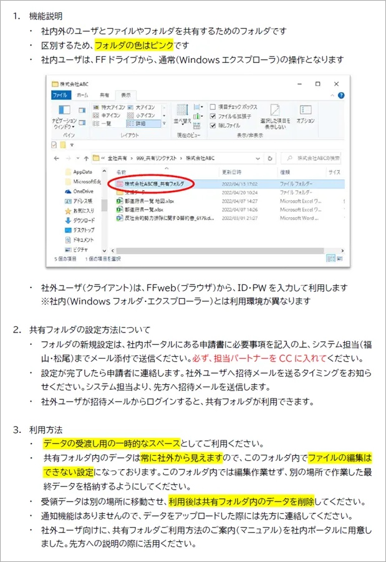Toggle the details pane icon
This screenshot has width=386, height=562.
pos(82,122)
